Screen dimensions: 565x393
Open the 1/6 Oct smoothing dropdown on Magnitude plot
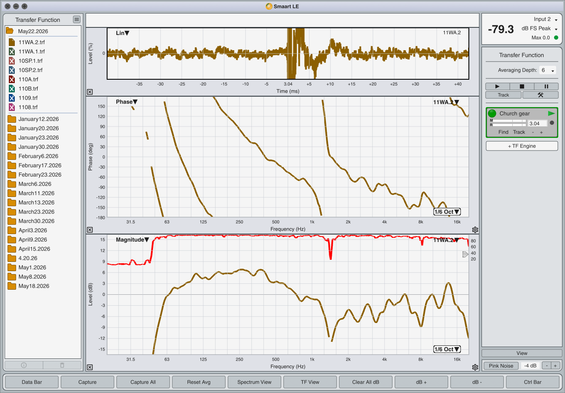coord(447,349)
